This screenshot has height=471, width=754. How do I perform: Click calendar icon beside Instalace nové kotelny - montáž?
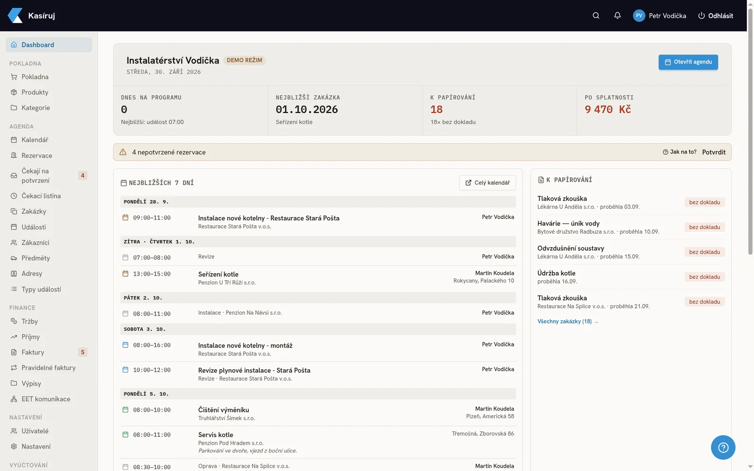point(125,345)
